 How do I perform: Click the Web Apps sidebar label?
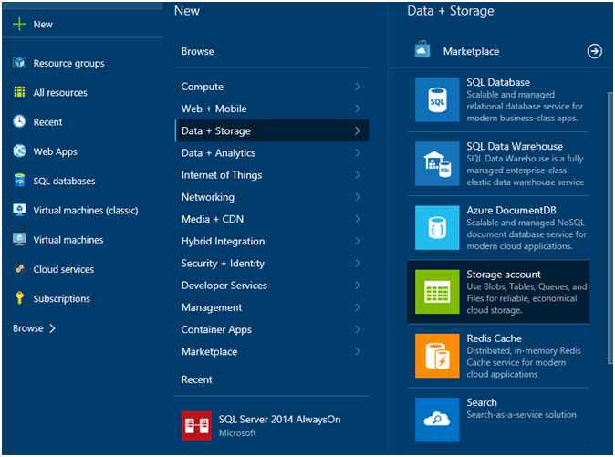click(55, 152)
